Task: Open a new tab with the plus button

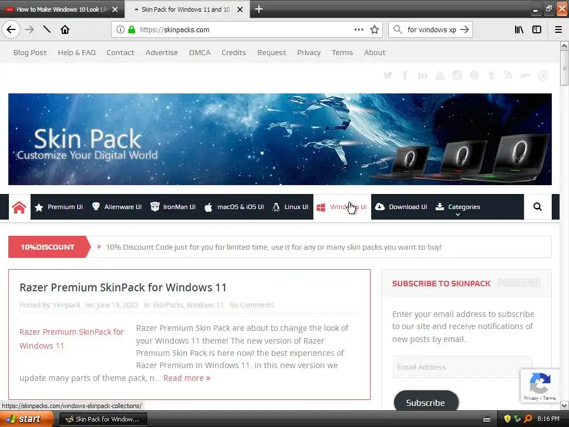Action: pyautogui.click(x=259, y=9)
